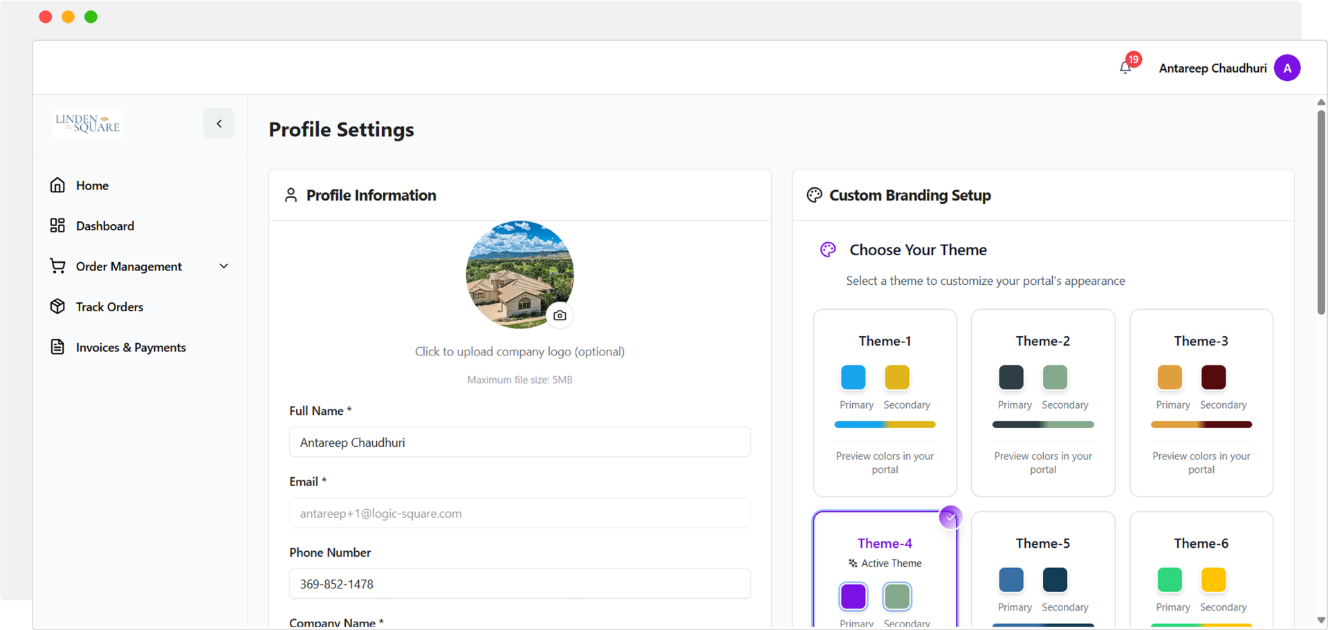Click the Antareep Chaudhuri account name
The width and height of the screenshot is (1328, 630).
(x=1212, y=68)
